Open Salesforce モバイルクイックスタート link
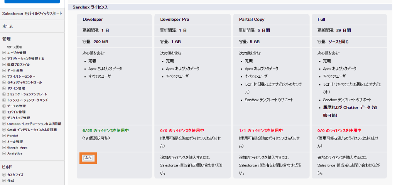 (x=32, y=13)
